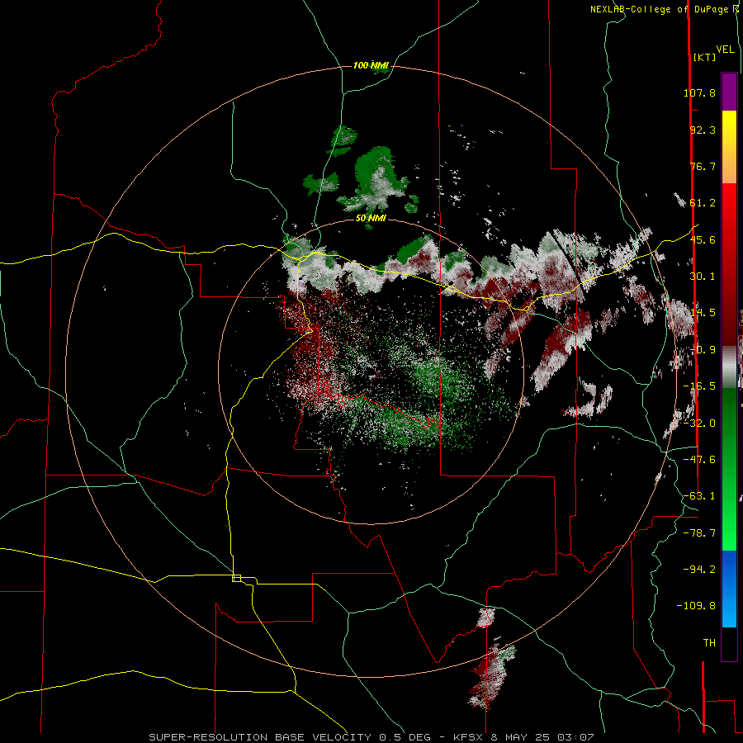Viewport: 743px width, 743px height.
Task: Click the [KT] units label
Action: click(x=704, y=58)
